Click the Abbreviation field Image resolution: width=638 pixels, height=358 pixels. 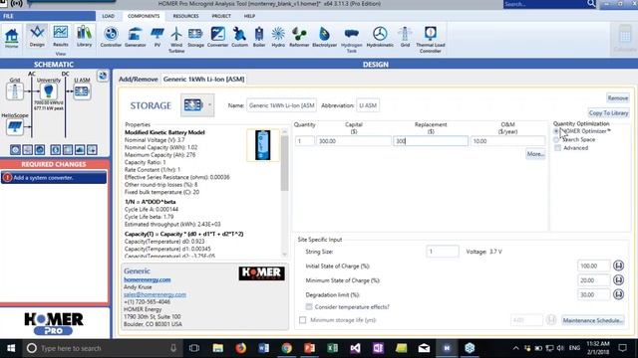click(x=368, y=105)
